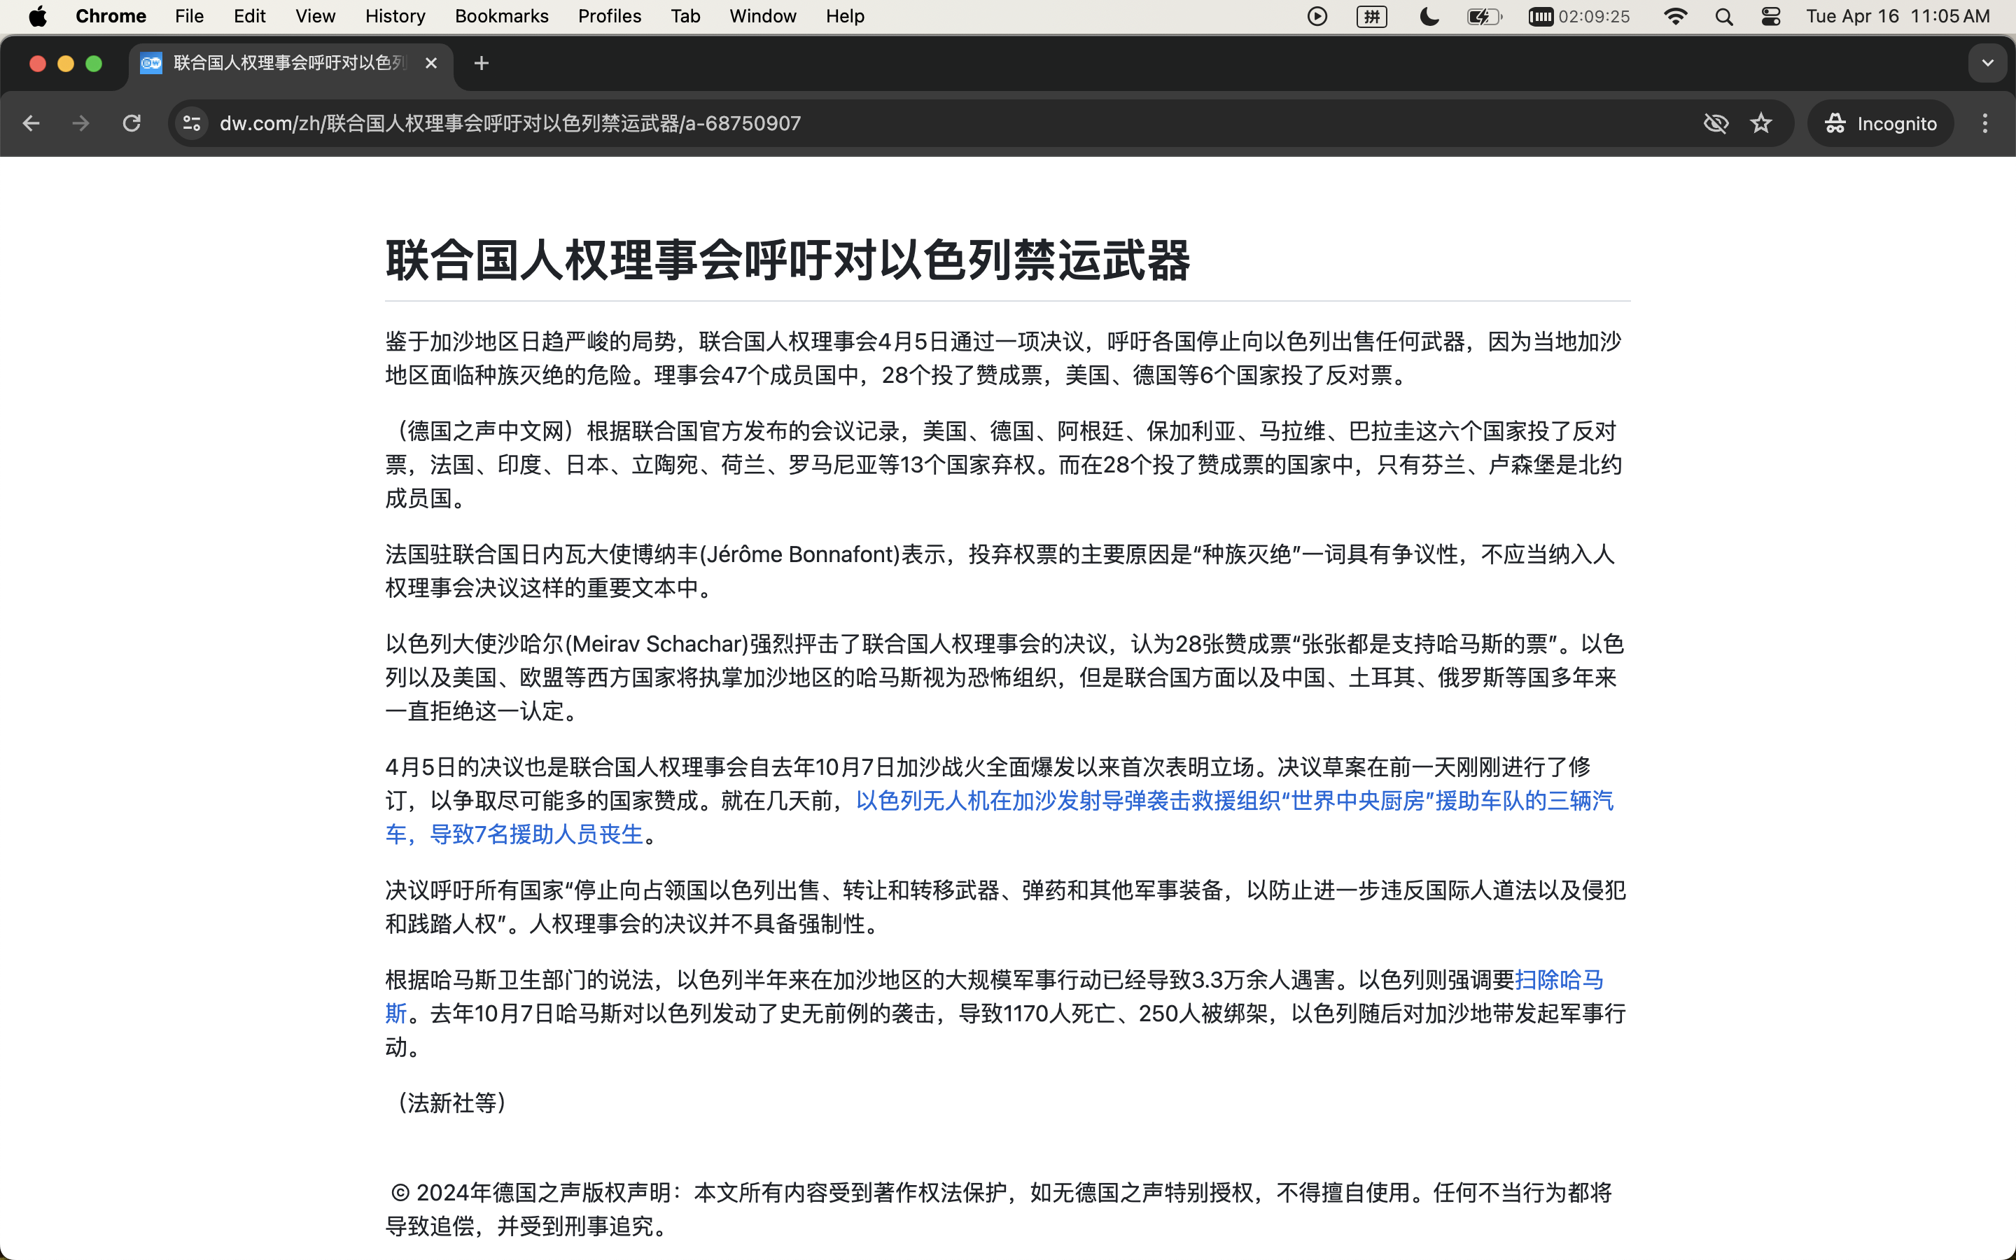
Task: Bookmark this page with the star
Action: point(1760,123)
